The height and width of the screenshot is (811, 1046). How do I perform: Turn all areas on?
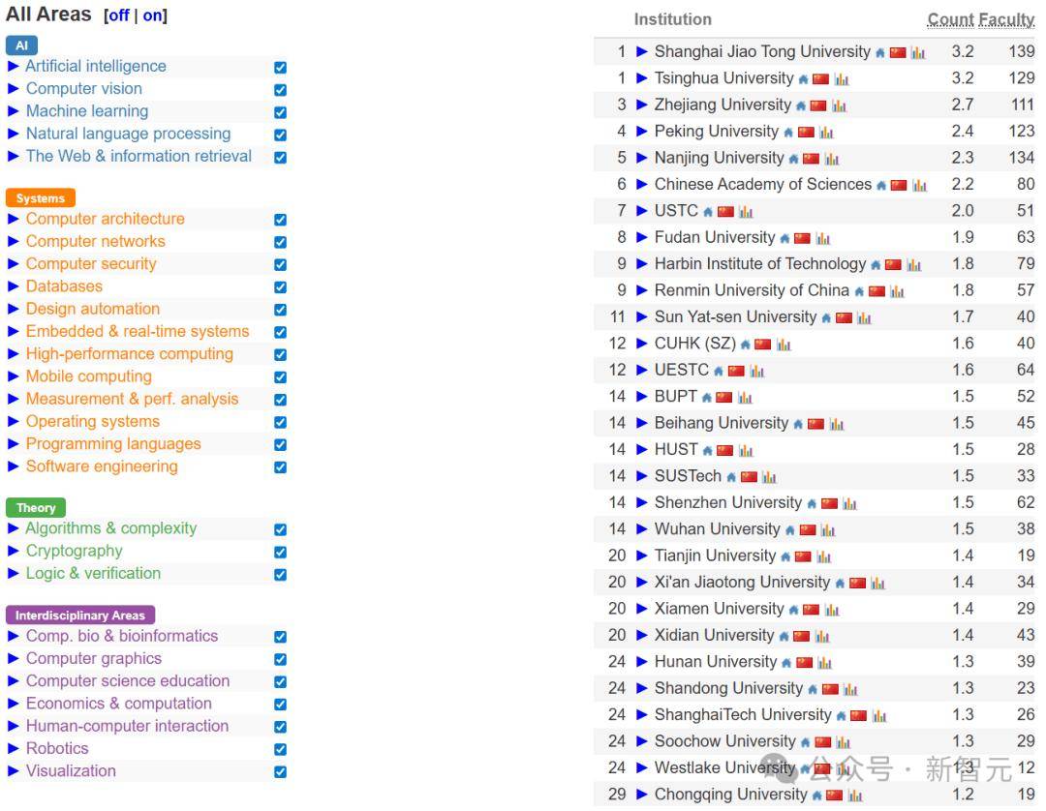tap(153, 15)
